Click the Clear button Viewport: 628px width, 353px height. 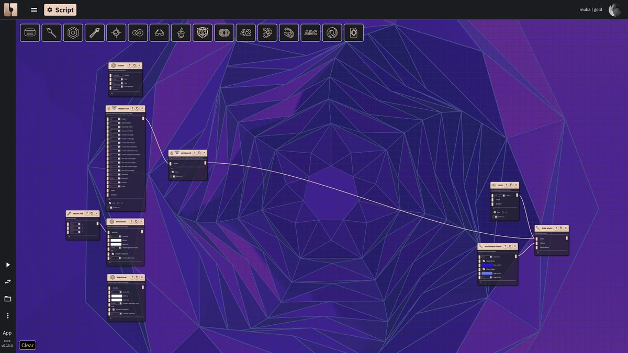[x=28, y=345]
